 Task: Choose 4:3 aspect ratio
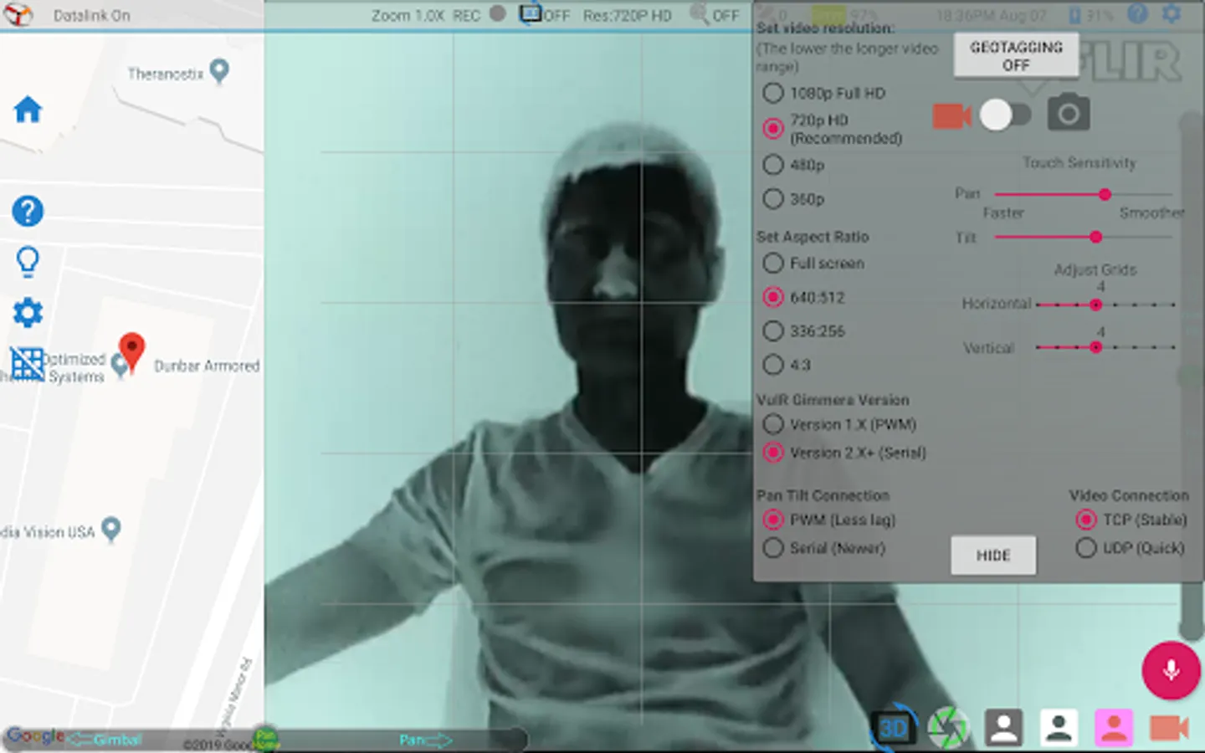787,364
